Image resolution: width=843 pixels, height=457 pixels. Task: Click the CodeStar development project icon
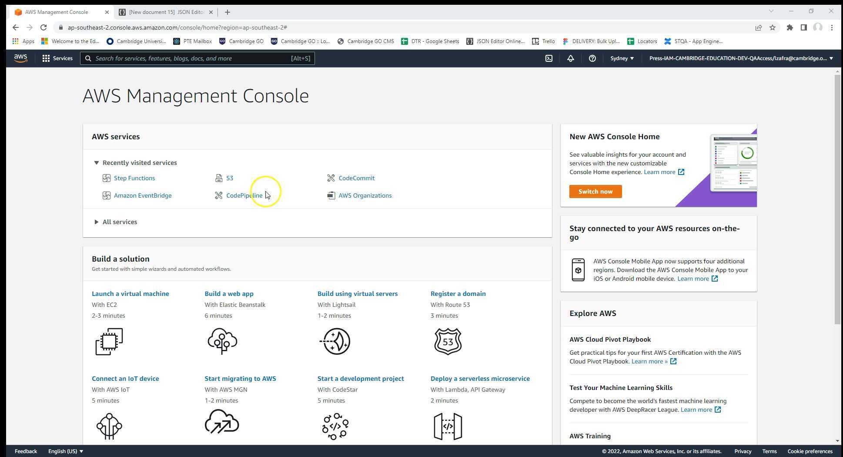pos(335,427)
